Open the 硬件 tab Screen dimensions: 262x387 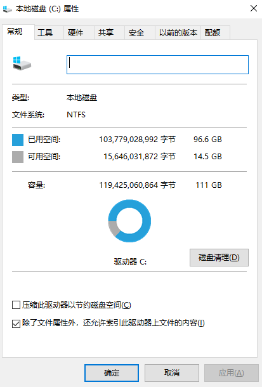click(79, 32)
